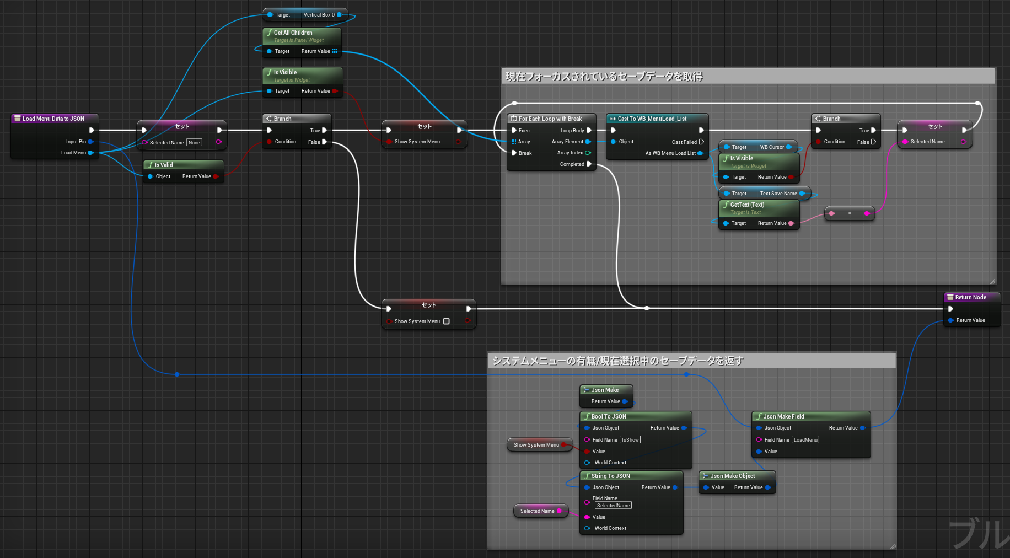Click the Input Pin output pin on the entry node
The width and height of the screenshot is (1010, 558).
coord(90,142)
